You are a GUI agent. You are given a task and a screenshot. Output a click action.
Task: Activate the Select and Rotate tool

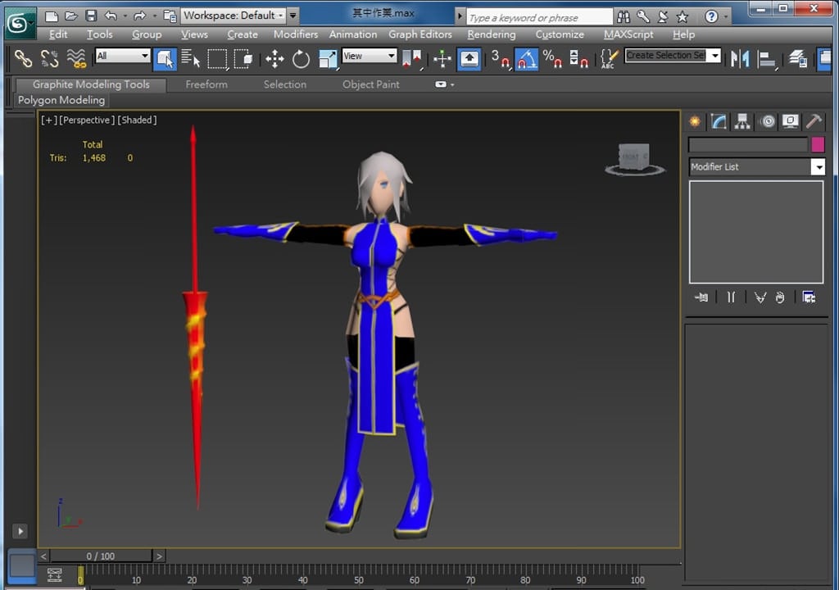301,58
